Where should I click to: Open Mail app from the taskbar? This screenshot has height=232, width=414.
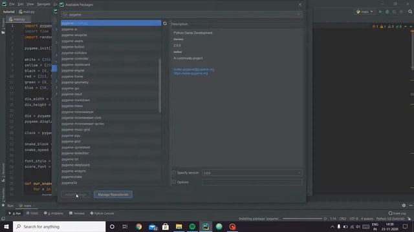click(x=153, y=226)
